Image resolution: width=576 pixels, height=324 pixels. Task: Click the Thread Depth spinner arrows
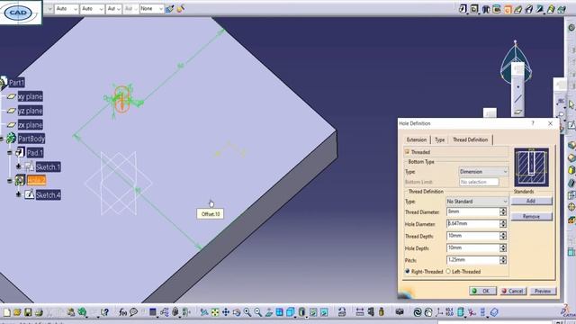coord(503,236)
